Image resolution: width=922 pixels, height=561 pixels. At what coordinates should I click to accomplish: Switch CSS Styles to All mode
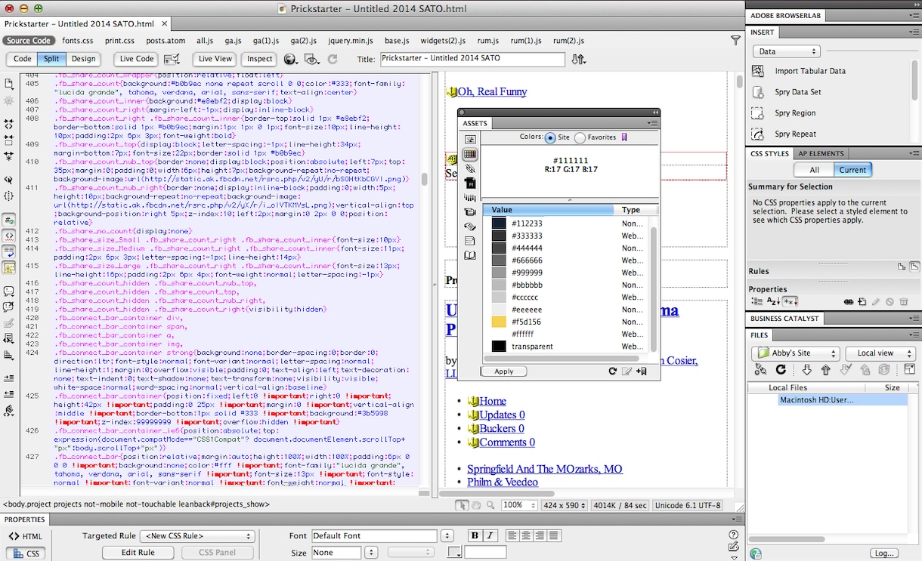click(814, 170)
